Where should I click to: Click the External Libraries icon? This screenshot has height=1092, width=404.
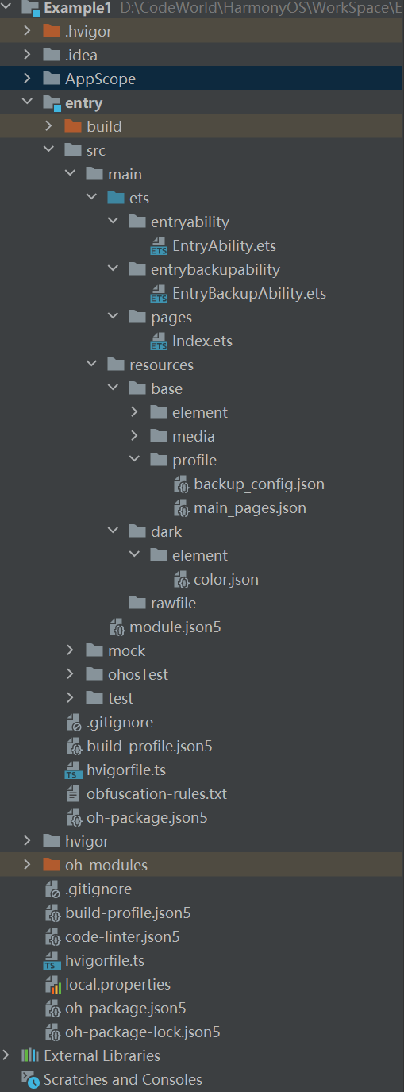click(x=30, y=1055)
